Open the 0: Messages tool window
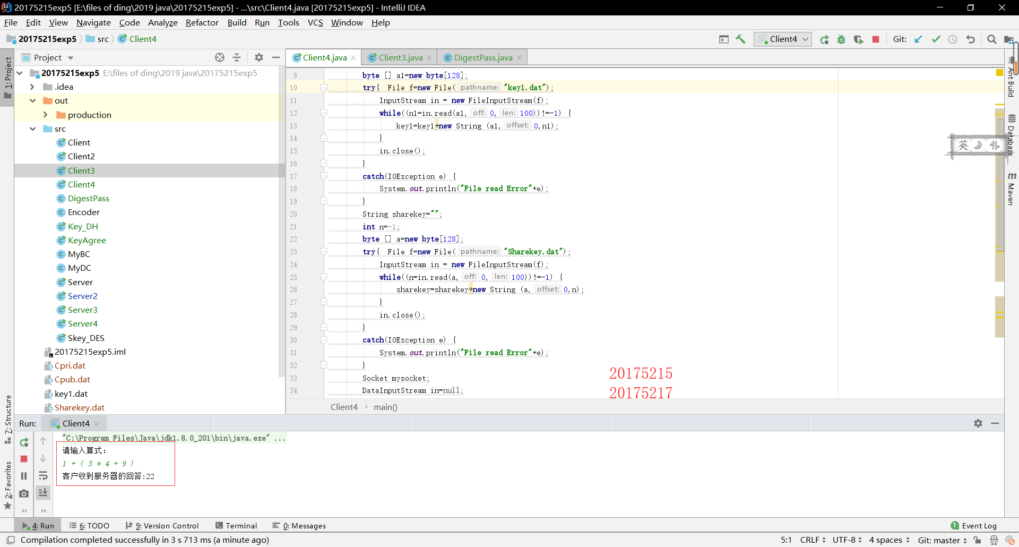1019x547 pixels. click(299, 526)
